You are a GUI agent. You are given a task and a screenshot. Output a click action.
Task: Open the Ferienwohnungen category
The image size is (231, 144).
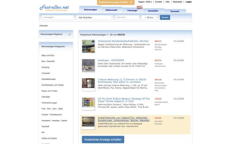(x=49, y=103)
